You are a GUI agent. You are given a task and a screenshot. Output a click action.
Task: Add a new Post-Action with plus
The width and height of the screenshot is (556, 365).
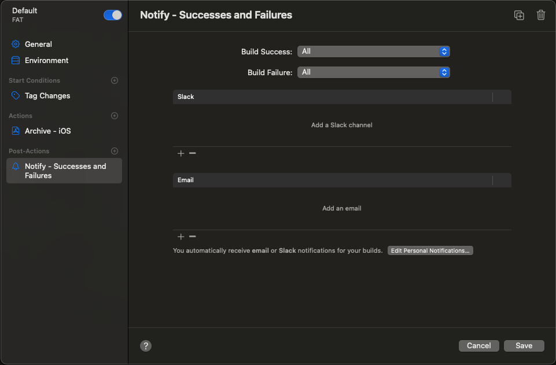[x=115, y=151]
